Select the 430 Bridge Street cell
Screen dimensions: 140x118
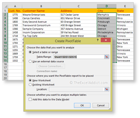point(79,25)
